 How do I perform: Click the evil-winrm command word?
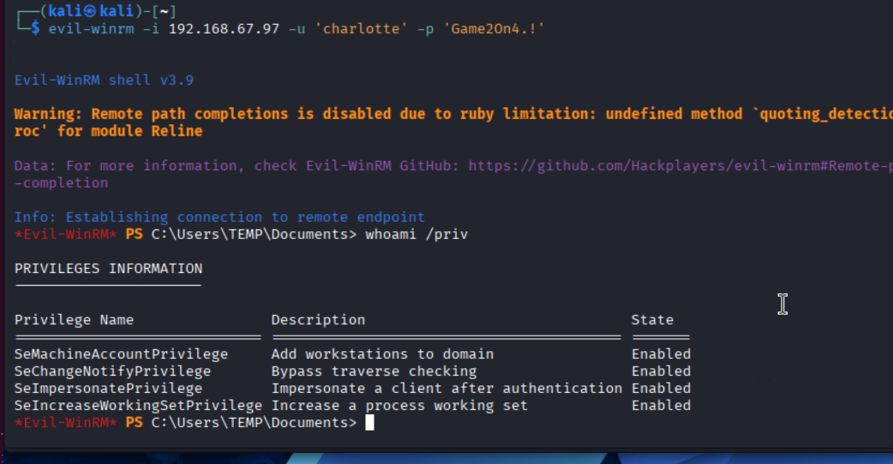[91, 28]
